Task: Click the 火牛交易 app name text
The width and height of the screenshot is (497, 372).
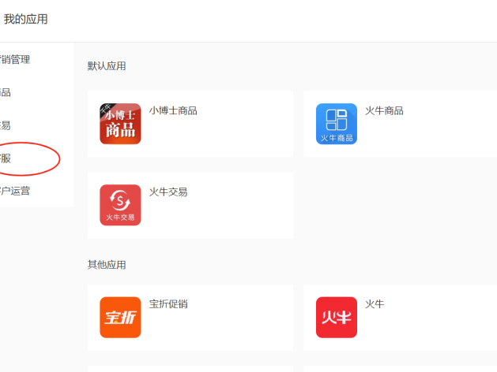Action: 168,192
